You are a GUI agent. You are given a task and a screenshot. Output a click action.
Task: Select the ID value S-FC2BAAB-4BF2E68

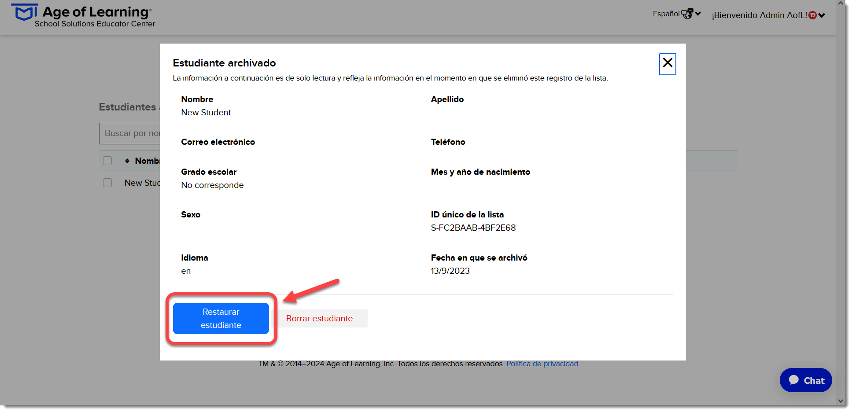point(473,228)
